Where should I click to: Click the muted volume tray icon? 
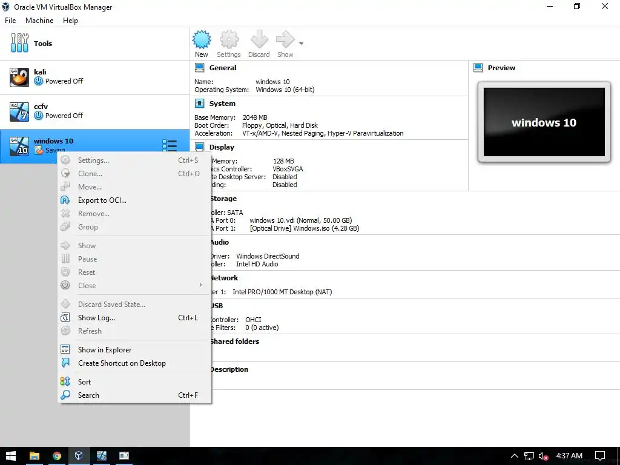click(543, 456)
